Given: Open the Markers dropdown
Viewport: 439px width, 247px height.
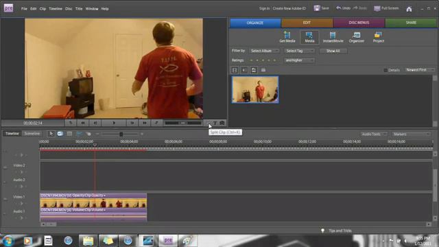Looking at the screenshot, I should [x=412, y=134].
